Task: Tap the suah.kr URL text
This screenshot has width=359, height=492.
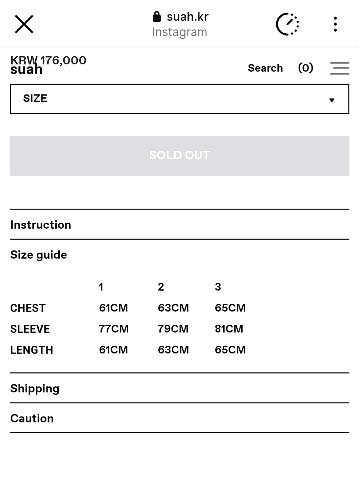Action: tap(188, 17)
